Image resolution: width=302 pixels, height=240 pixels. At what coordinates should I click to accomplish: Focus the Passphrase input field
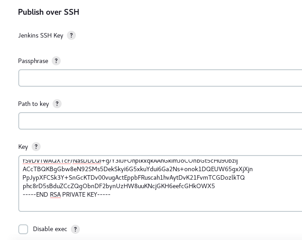coord(160,78)
